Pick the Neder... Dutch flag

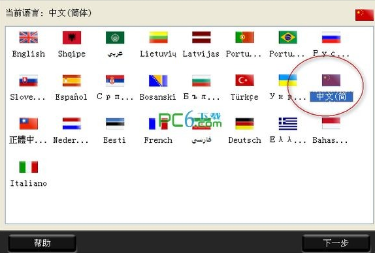tap(72, 124)
